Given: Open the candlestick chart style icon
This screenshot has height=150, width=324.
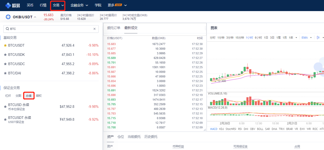Looking at the screenshot, I should [318, 38].
